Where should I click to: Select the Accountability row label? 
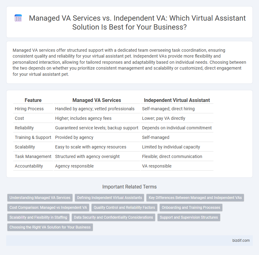coord(29,166)
